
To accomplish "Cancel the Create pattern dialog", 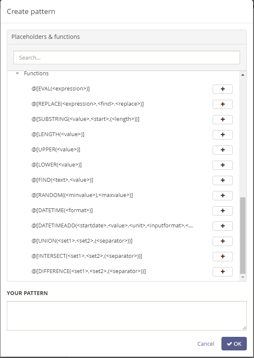I will (x=206, y=344).
